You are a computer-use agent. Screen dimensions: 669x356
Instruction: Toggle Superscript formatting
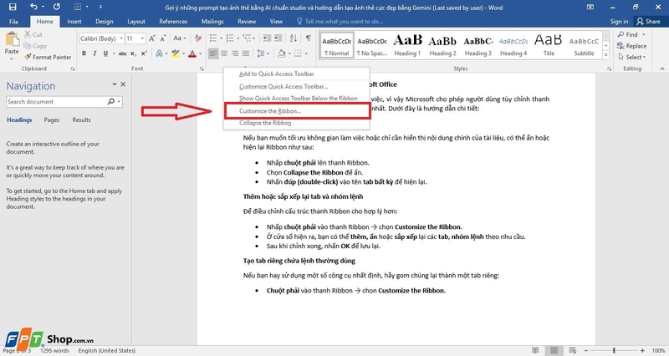144,53
